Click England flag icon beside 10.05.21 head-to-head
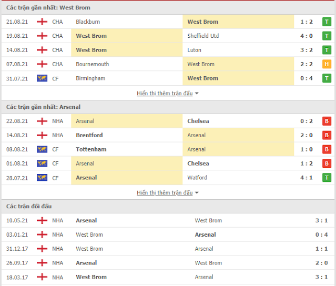This screenshot has width=336, height=286. point(42,220)
